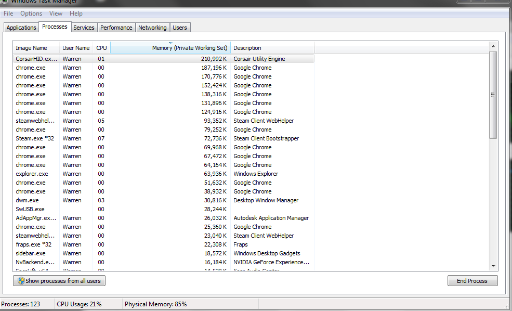This screenshot has width=512, height=311.
Task: Select the Processes tab
Action: 55,27
